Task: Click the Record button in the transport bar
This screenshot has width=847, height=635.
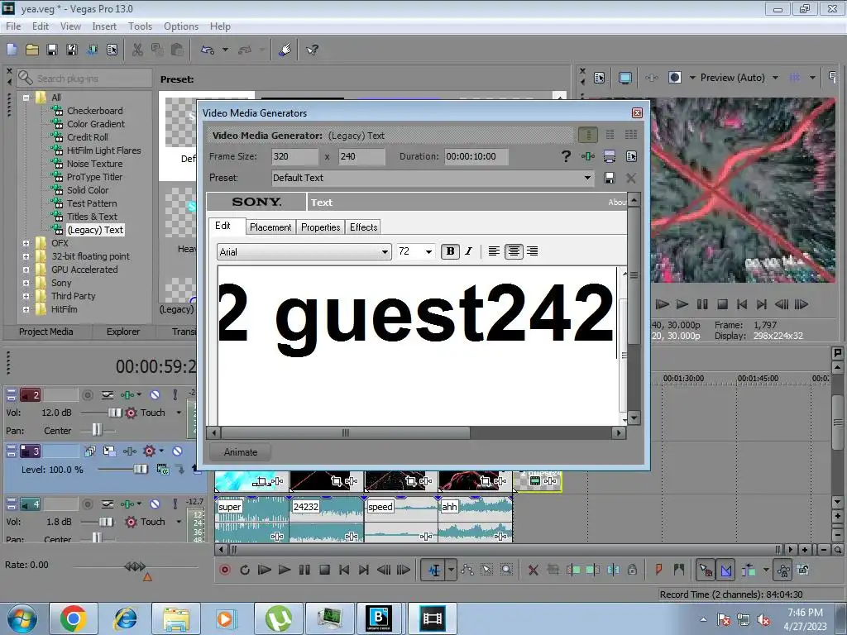Action: point(225,570)
